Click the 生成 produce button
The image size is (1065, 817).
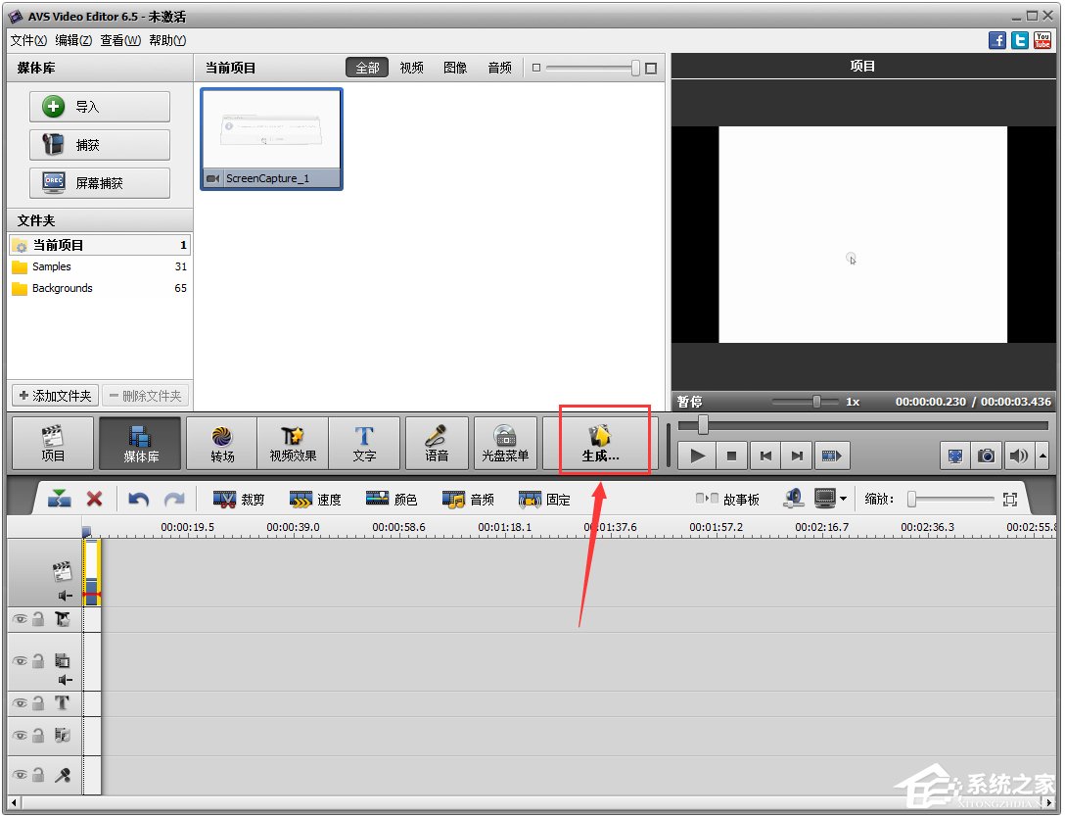(x=600, y=443)
